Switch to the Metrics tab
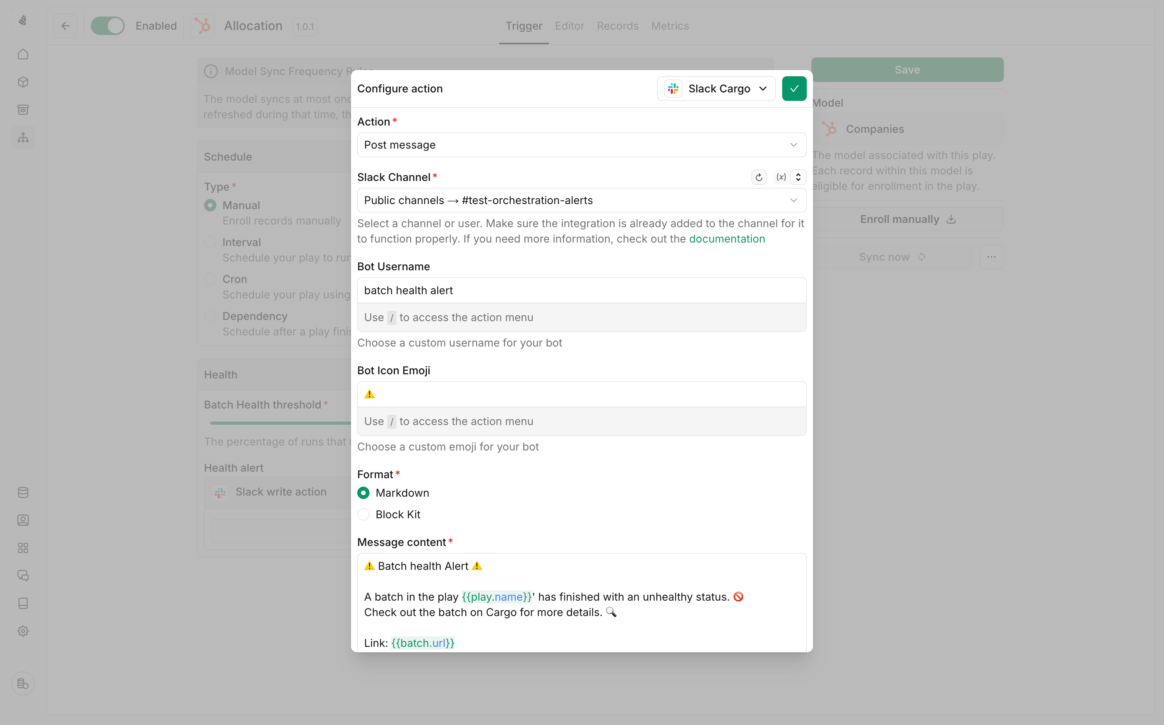This screenshot has height=725, width=1164. click(670, 26)
